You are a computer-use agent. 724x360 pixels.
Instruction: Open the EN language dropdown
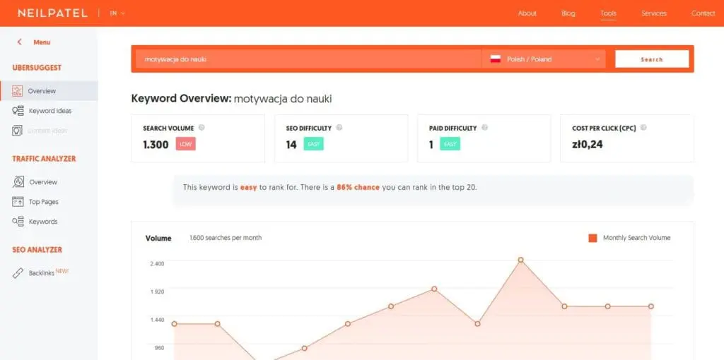117,13
